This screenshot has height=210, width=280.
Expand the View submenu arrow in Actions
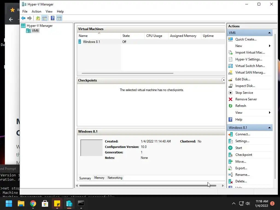coord(270,112)
